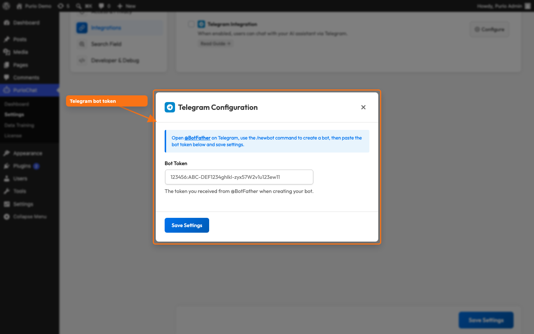Select the Integrations settings tab
This screenshot has width=534, height=334.
(119, 28)
